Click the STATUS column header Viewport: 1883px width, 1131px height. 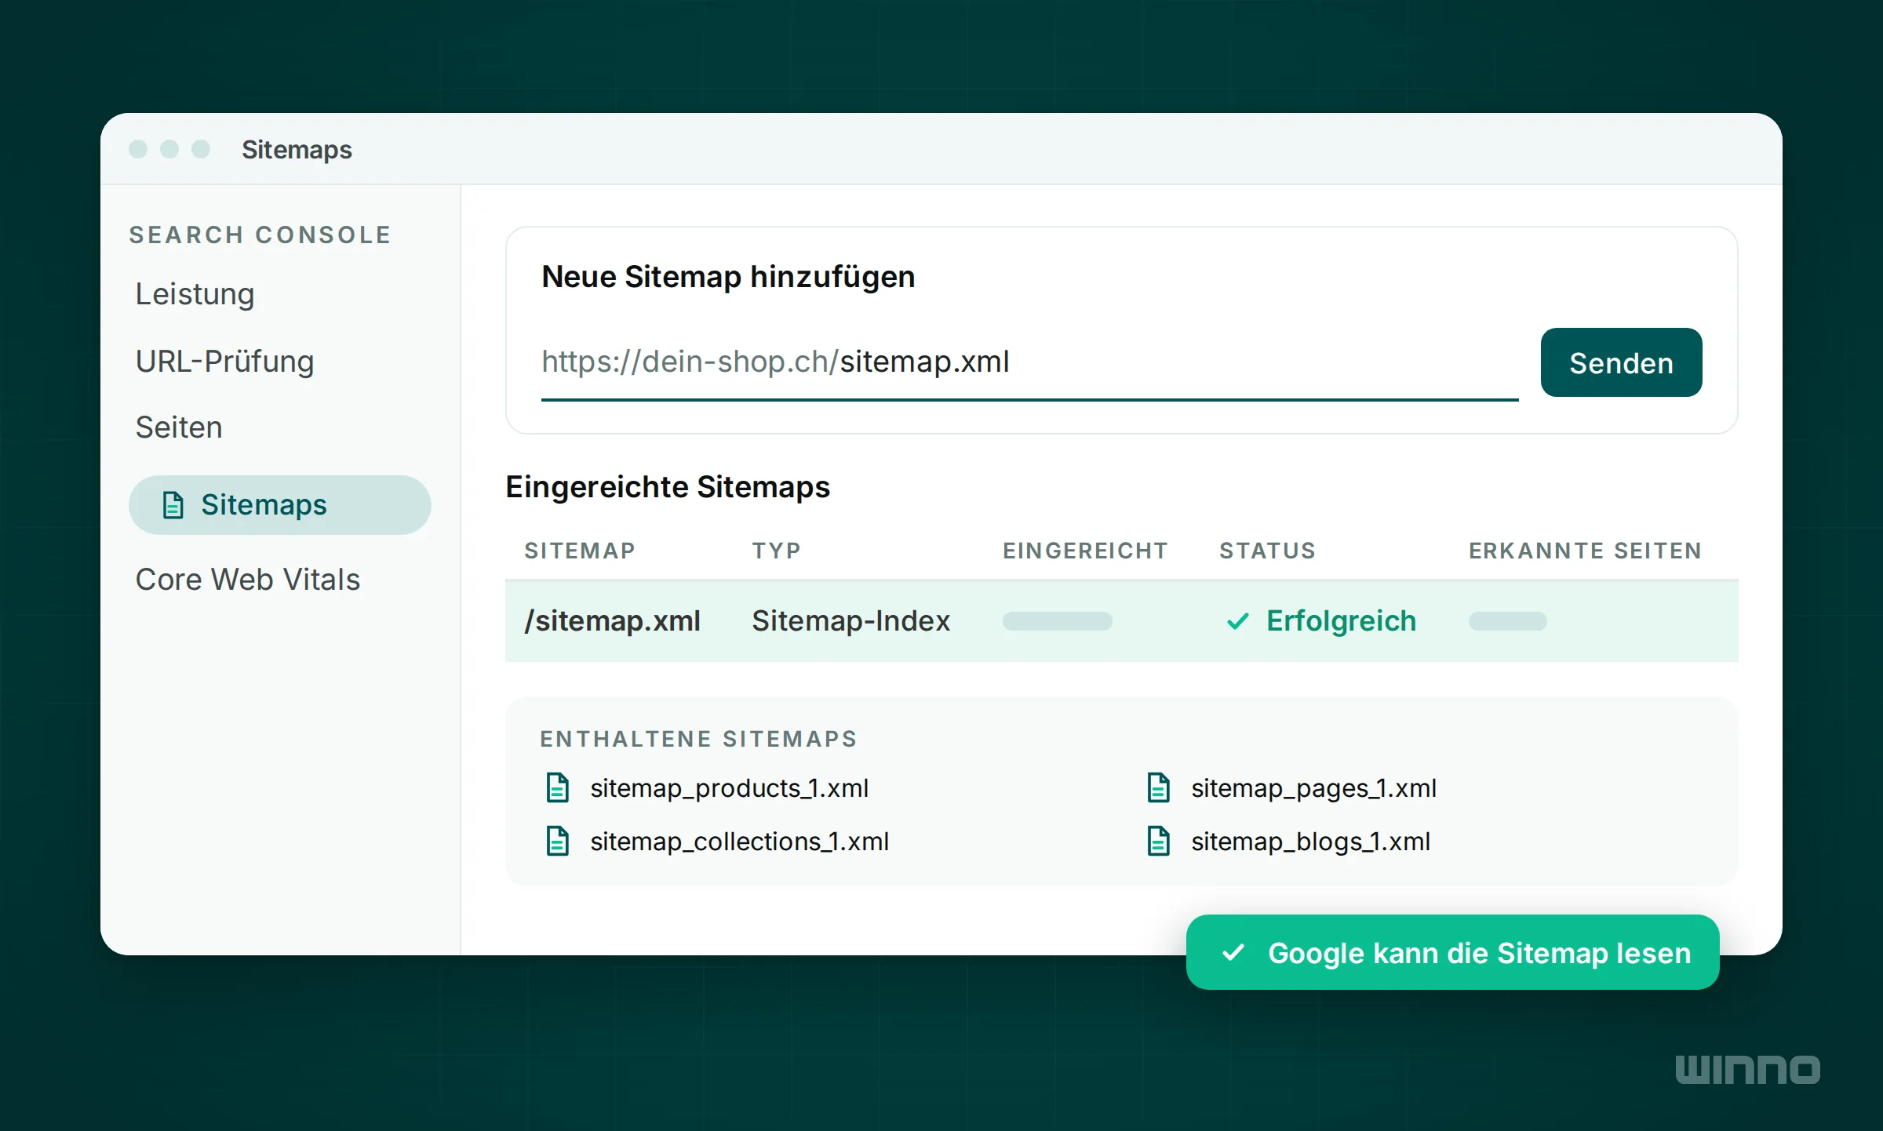point(1267,551)
